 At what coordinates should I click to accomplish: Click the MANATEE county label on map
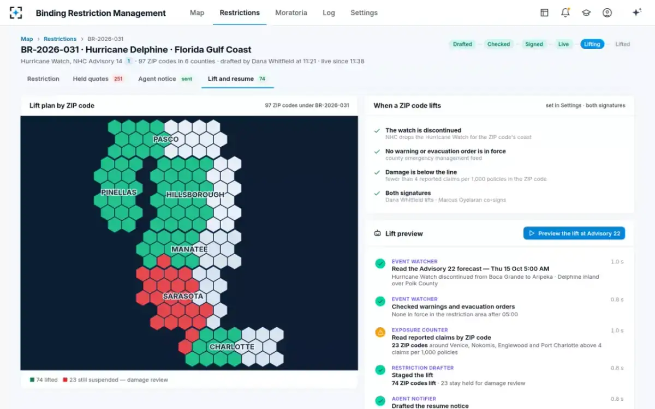(x=189, y=249)
